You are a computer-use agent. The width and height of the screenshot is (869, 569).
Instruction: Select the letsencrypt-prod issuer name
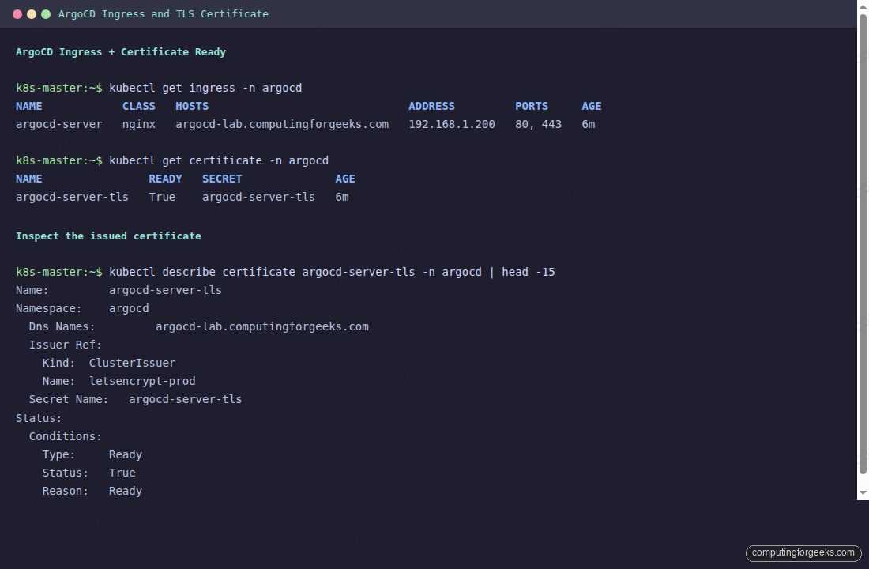click(142, 380)
